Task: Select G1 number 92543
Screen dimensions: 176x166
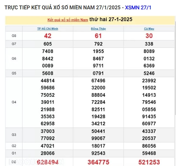Action: tap(98, 153)
